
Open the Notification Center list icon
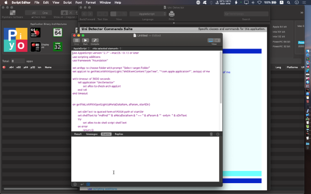tap(304, 3)
